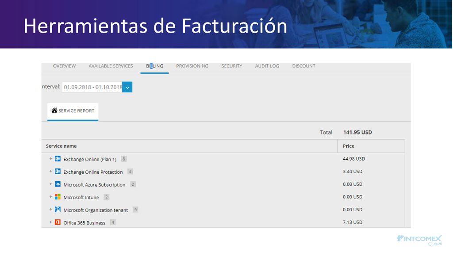Image resolution: width=453 pixels, height=254 pixels.
Task: Expand the Microsoft Azure Subscription row
Action: tap(50, 184)
